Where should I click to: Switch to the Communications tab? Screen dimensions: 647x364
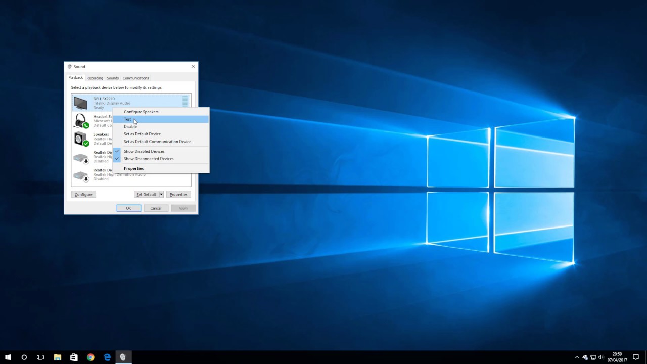[x=135, y=78]
